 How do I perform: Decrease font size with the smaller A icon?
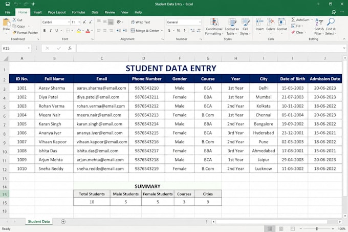(91, 22)
